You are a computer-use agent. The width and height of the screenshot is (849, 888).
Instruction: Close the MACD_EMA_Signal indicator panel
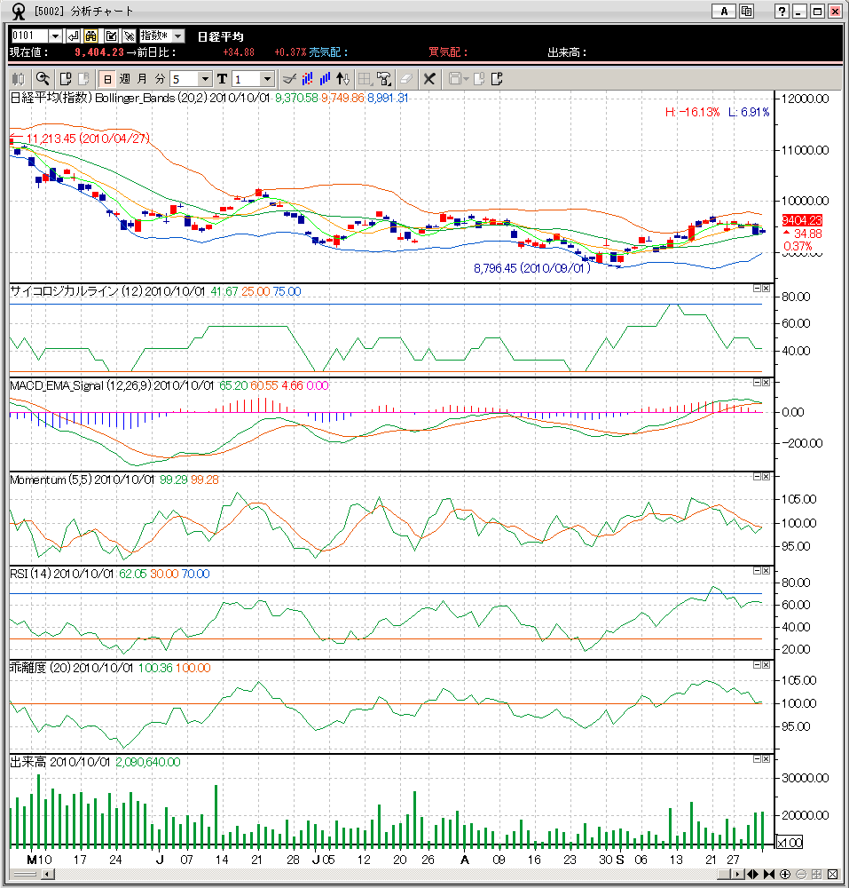(x=766, y=382)
